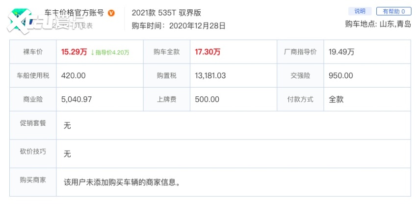Viewport: 418px width, 204px height.
Task: Click the 促销套餐 row label
Action: (x=34, y=123)
